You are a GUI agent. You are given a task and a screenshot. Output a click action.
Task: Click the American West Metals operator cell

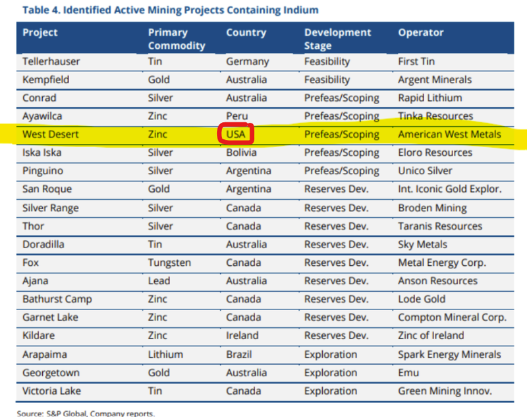449,134
